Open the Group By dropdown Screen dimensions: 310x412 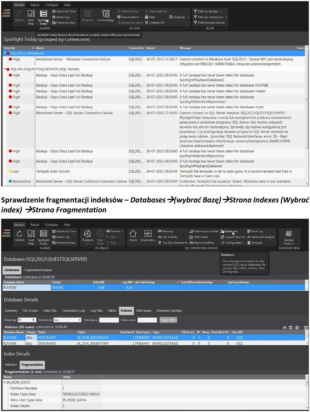[179, 17]
